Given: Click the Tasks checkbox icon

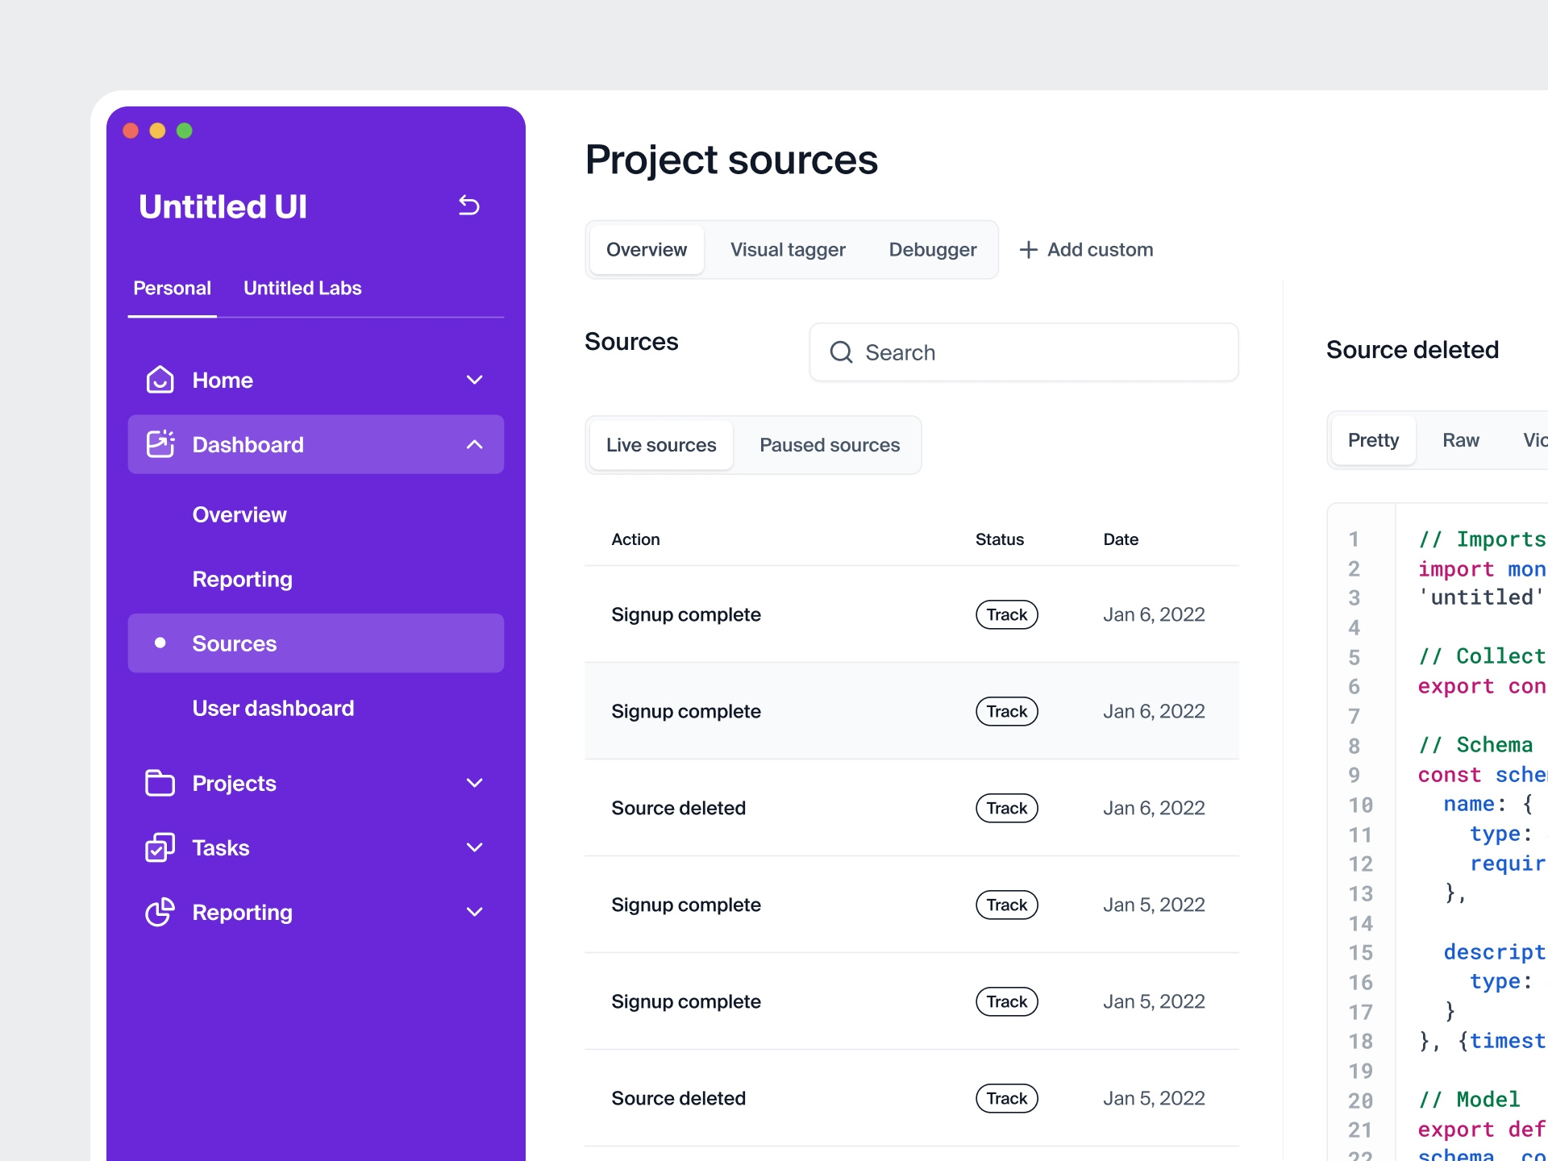Looking at the screenshot, I should tap(160, 847).
